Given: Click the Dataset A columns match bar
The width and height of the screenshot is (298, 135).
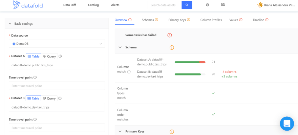Looking at the screenshot, I should [x=190, y=62].
